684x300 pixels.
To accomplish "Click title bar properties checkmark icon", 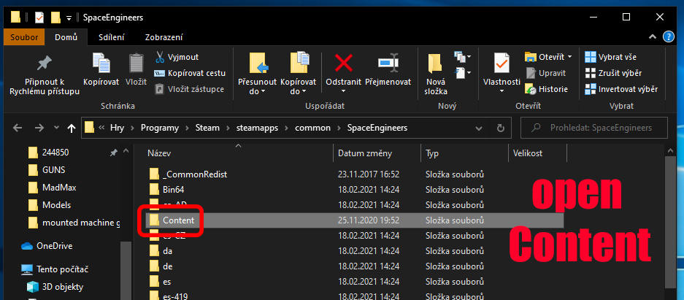I will pyautogui.click(x=39, y=18).
